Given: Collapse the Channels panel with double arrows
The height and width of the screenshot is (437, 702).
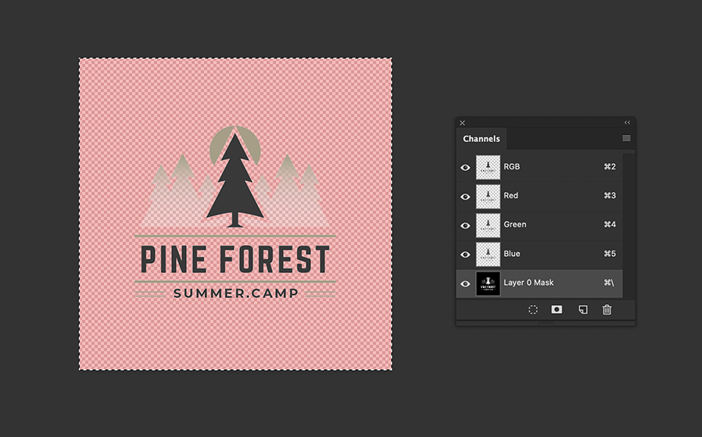Looking at the screenshot, I should coord(627,123).
